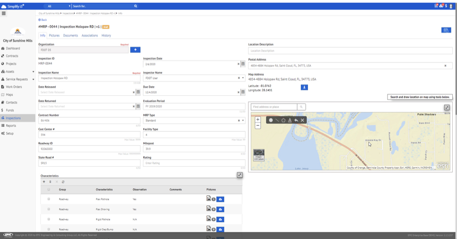This screenshot has width=457, height=239.
Task: Toggle the select-all checkbox in table header
Action: click(x=49, y=189)
